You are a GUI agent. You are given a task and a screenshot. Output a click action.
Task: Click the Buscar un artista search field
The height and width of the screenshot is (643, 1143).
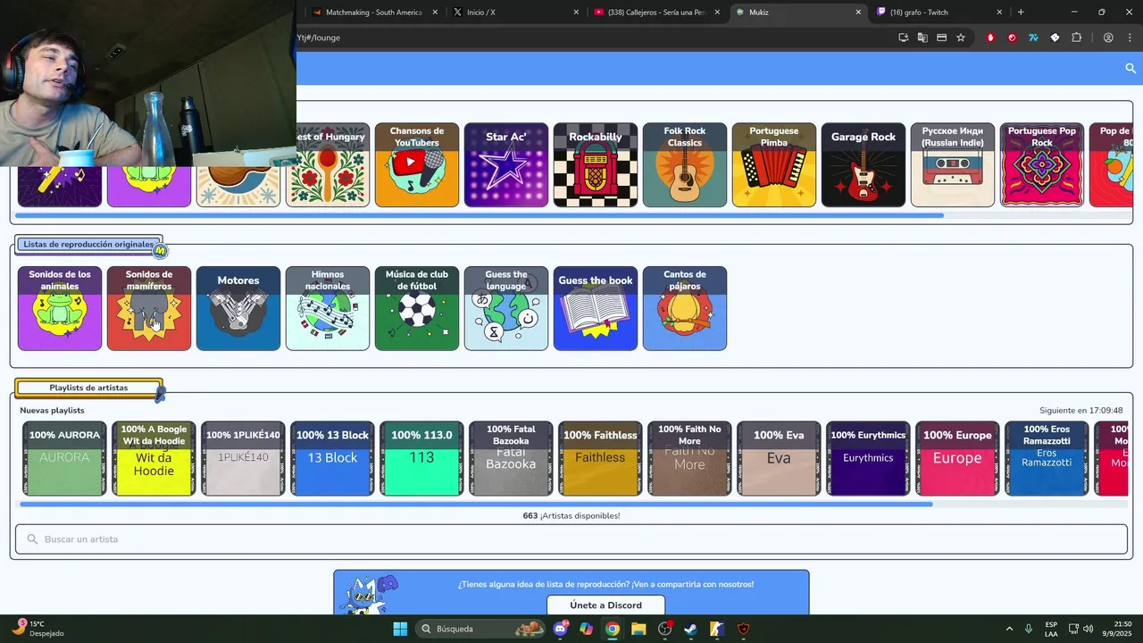pos(571,539)
